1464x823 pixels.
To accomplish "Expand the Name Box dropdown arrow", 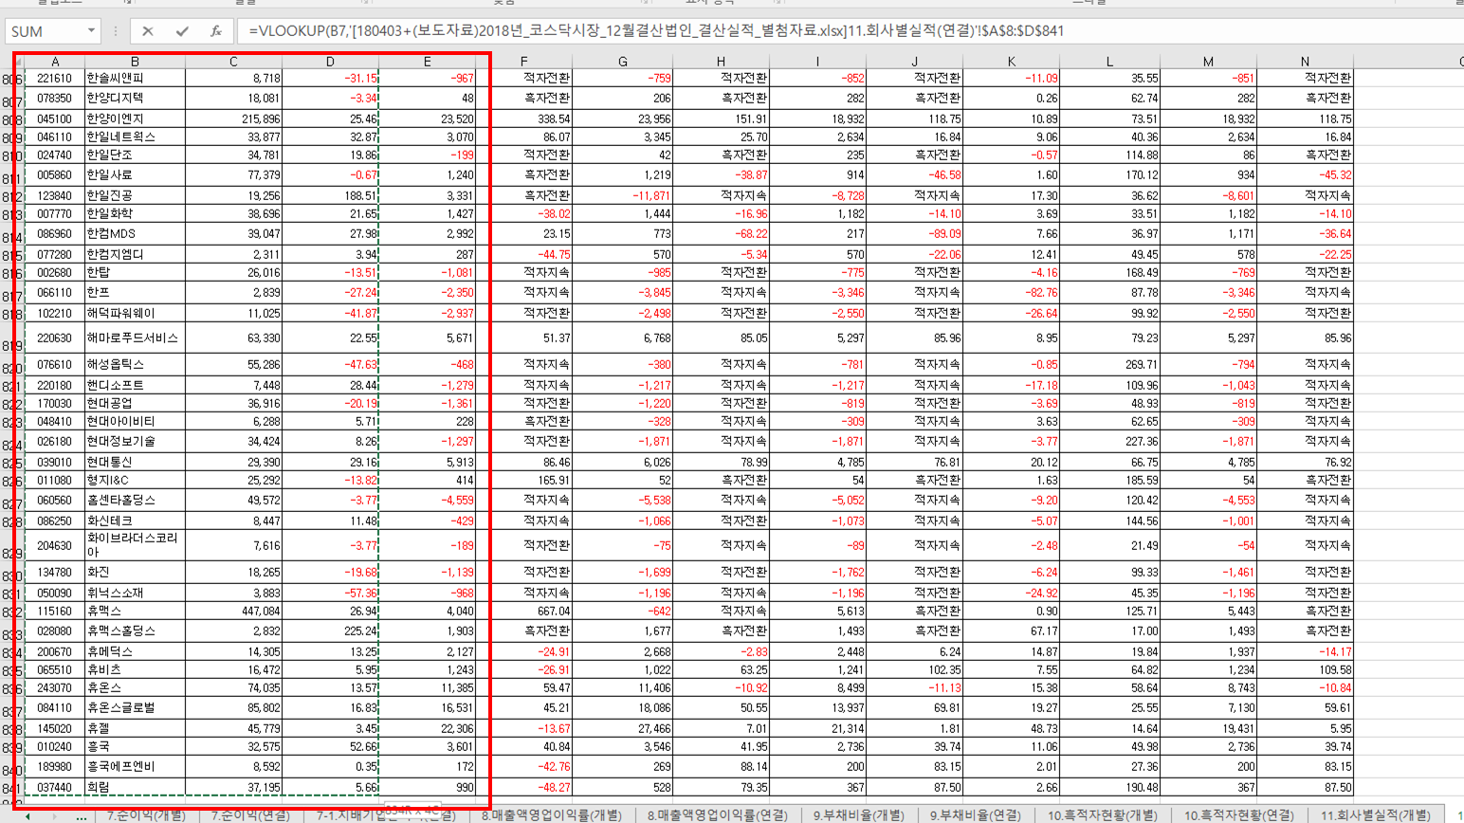I will click(91, 31).
